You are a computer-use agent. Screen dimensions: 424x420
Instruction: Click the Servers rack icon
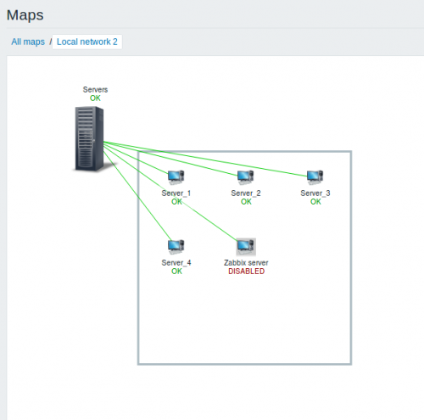click(x=90, y=138)
